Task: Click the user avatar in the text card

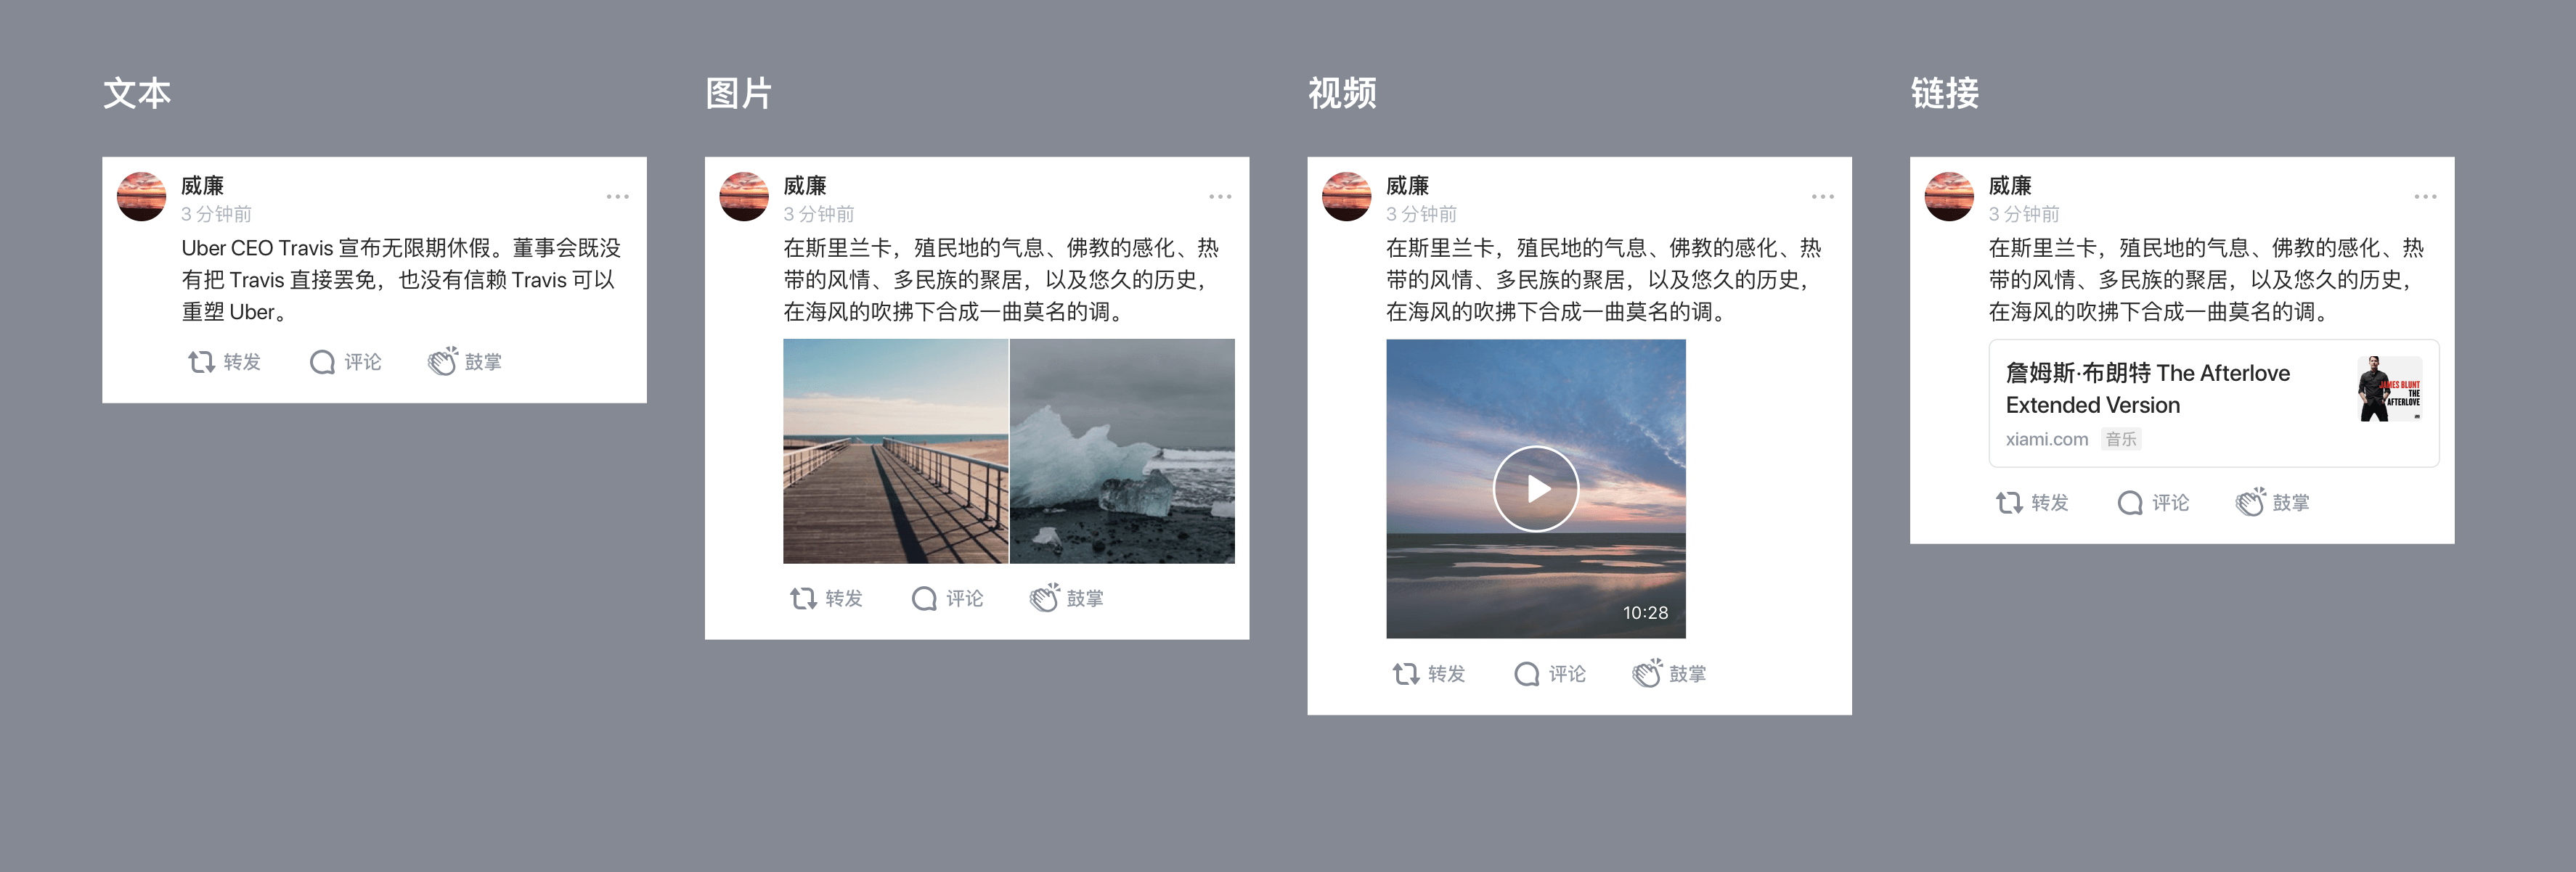Action: pos(141,197)
